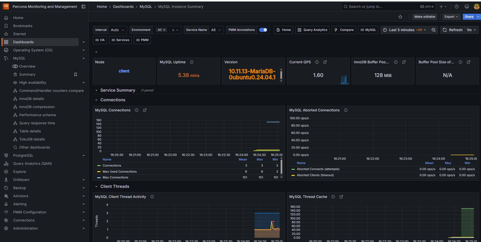481x242 pixels.
Task: Click the Share button
Action: (x=469, y=17)
